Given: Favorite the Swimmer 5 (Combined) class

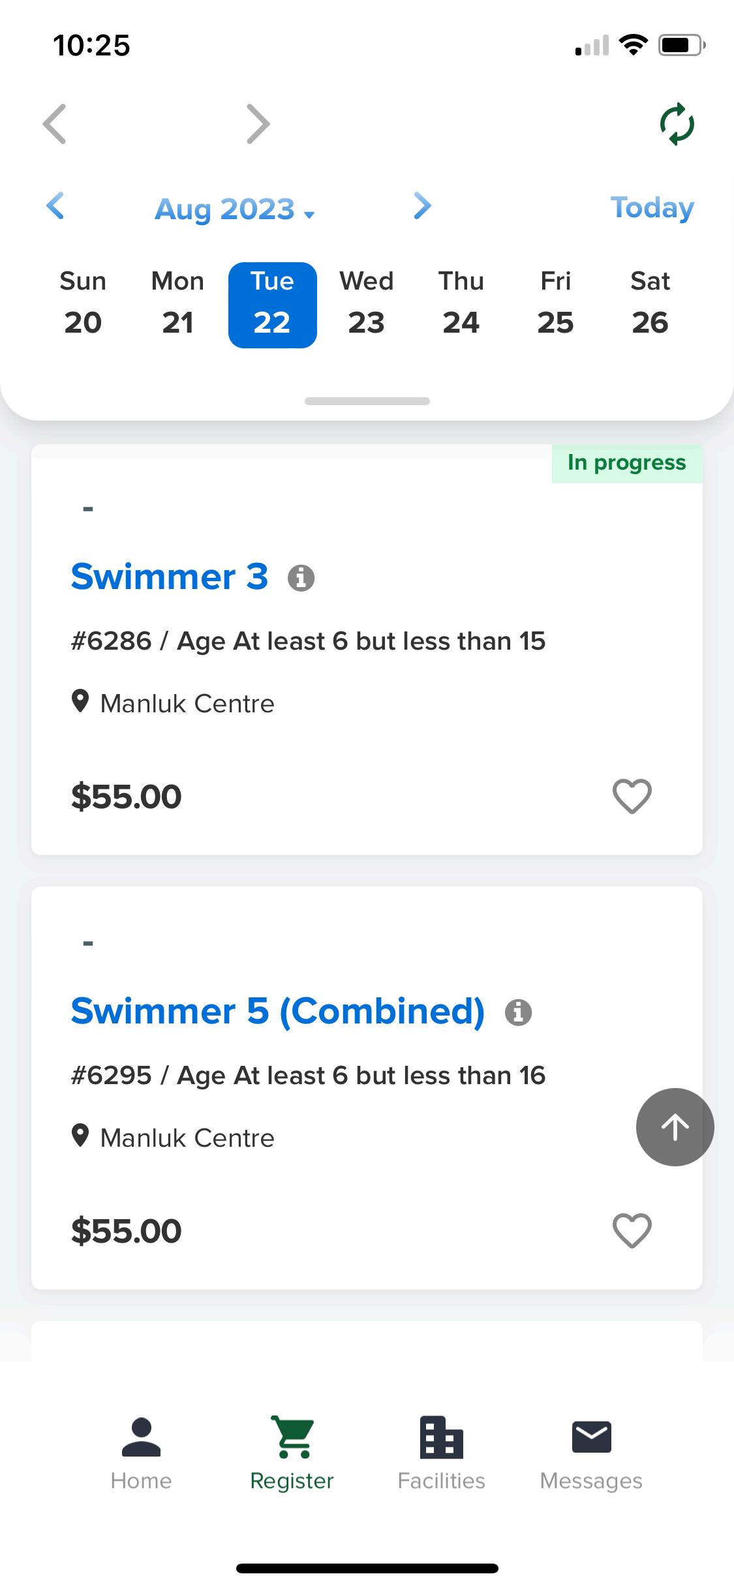Looking at the screenshot, I should 632,1231.
